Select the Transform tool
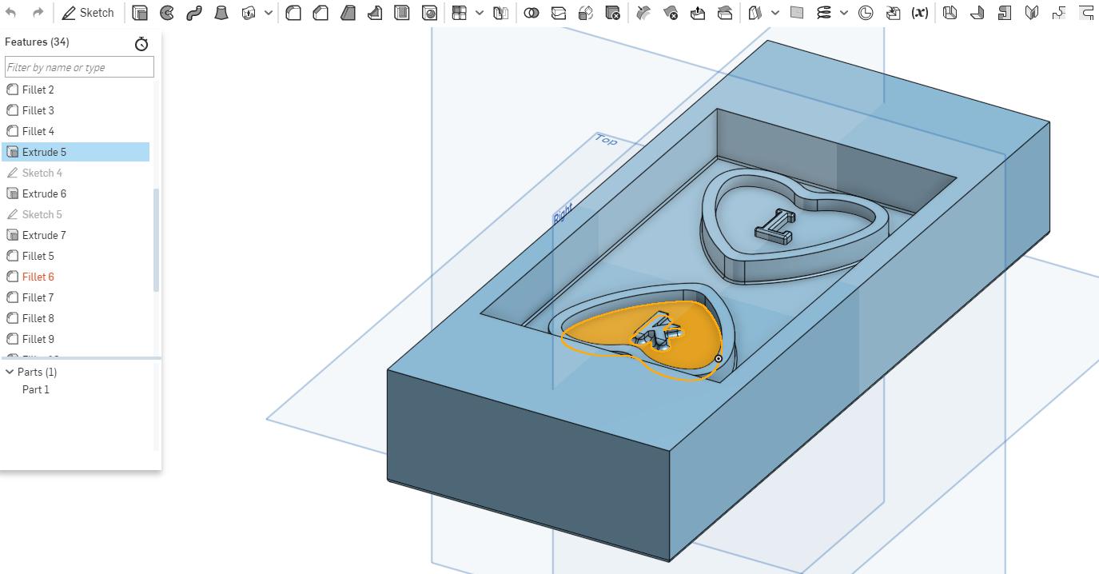This screenshot has height=574, width=1099. click(586, 13)
